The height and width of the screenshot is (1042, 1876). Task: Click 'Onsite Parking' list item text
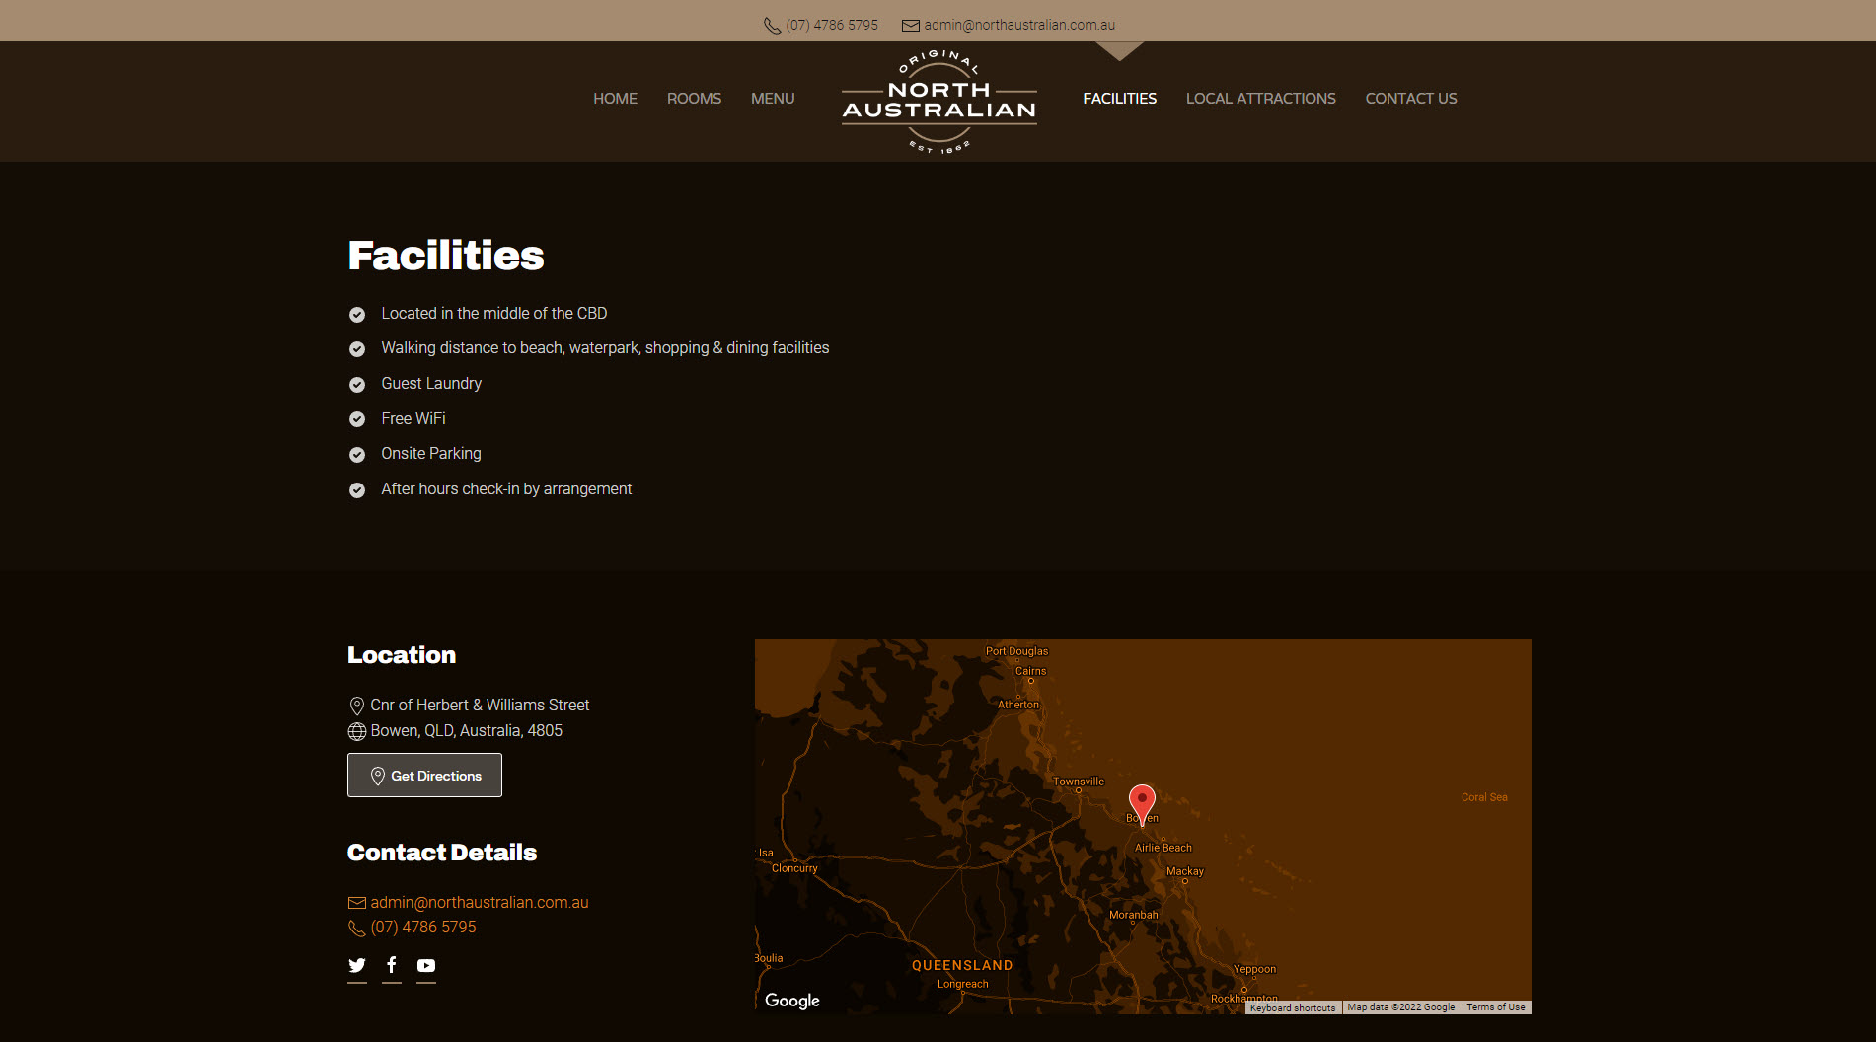point(431,453)
